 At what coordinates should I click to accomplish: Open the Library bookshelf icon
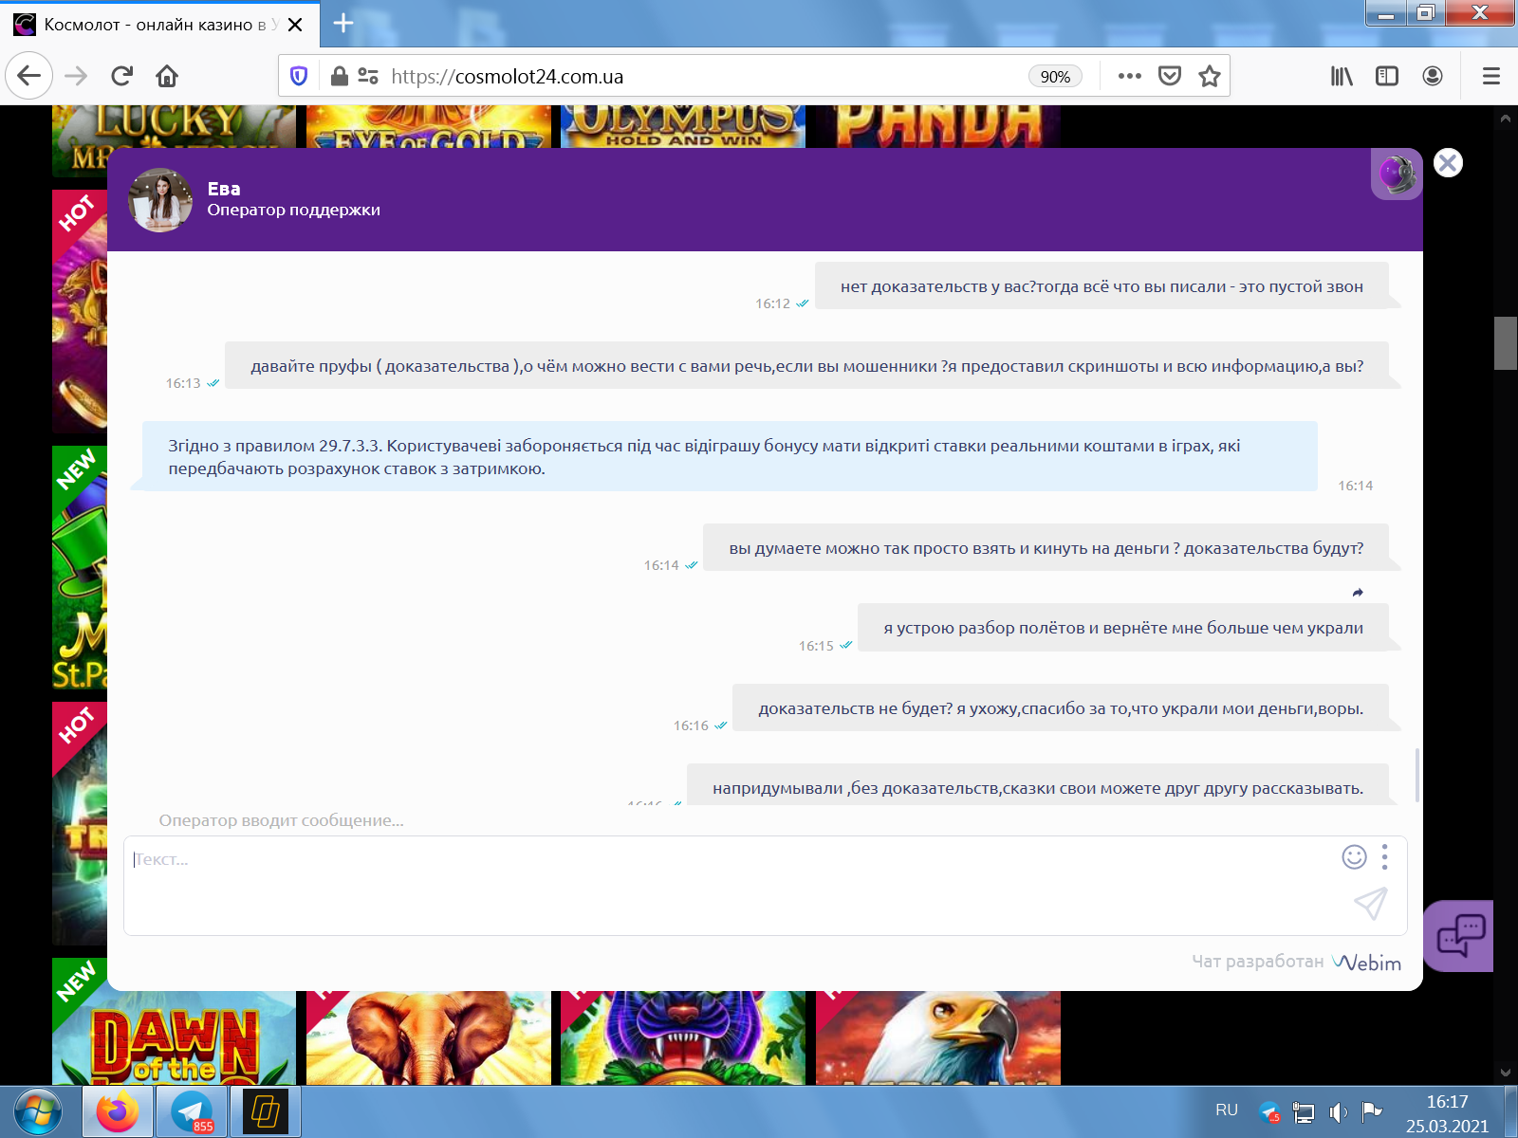(x=1342, y=76)
